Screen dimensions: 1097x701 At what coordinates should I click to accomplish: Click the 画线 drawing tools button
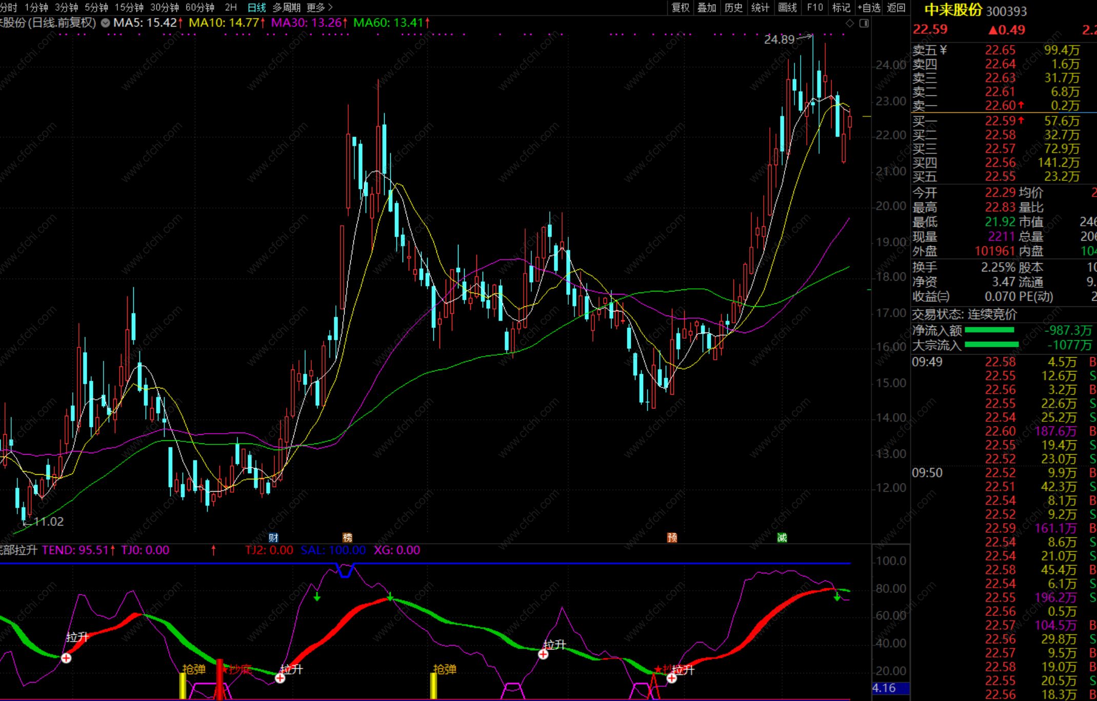[x=787, y=8]
